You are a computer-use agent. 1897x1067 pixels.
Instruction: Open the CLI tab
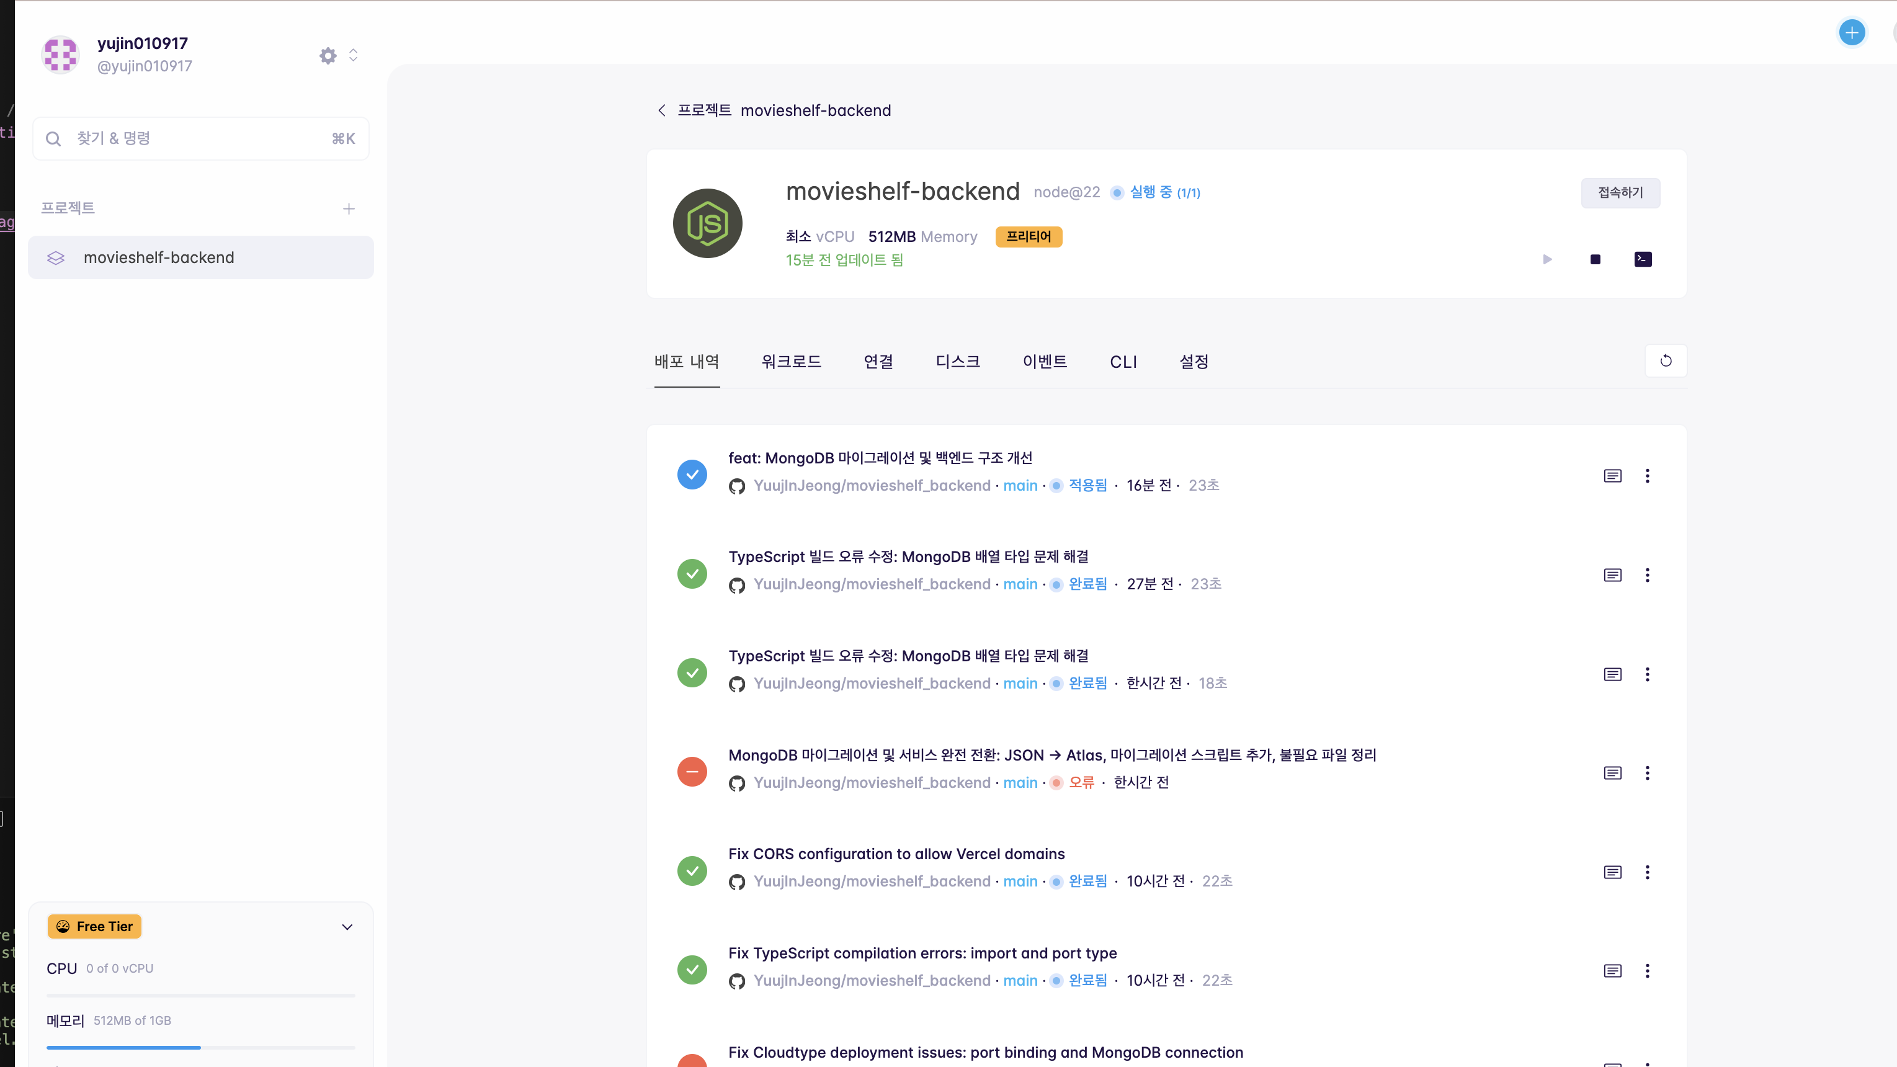(x=1123, y=362)
